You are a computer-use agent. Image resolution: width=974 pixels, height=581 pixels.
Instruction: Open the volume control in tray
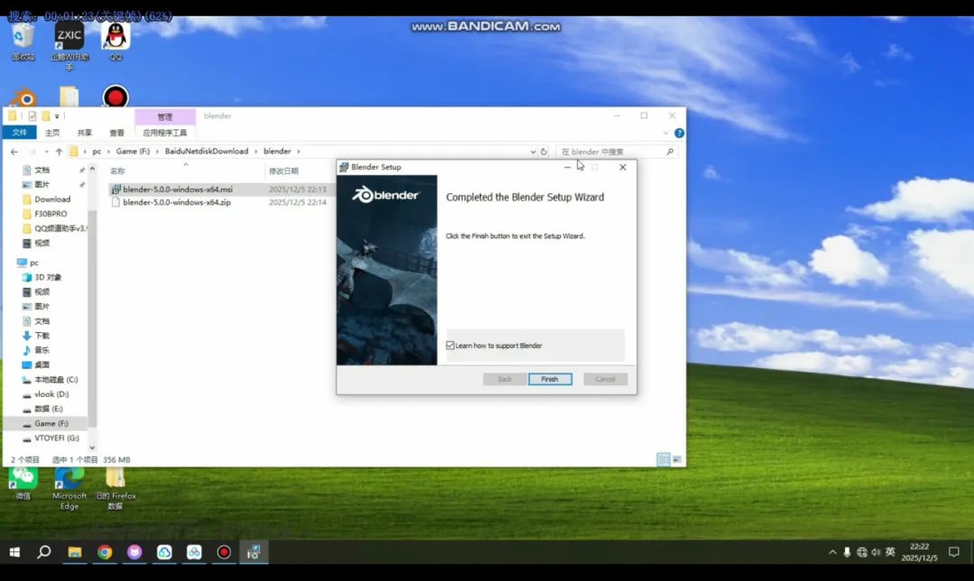point(876,552)
